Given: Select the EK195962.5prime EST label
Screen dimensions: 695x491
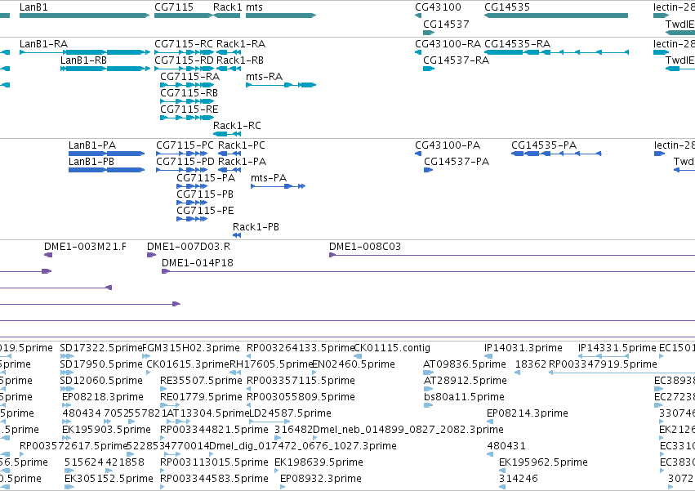Looking at the screenshot, I should point(543,462).
